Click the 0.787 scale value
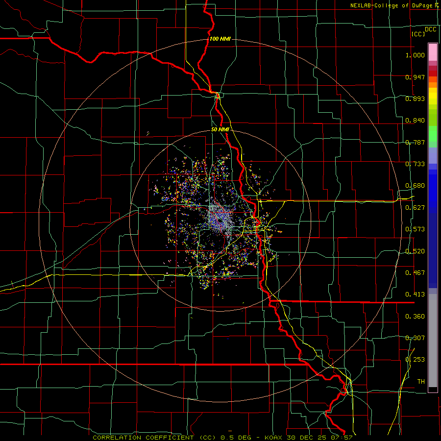Screen dimensions: 441x441 [x=415, y=142]
